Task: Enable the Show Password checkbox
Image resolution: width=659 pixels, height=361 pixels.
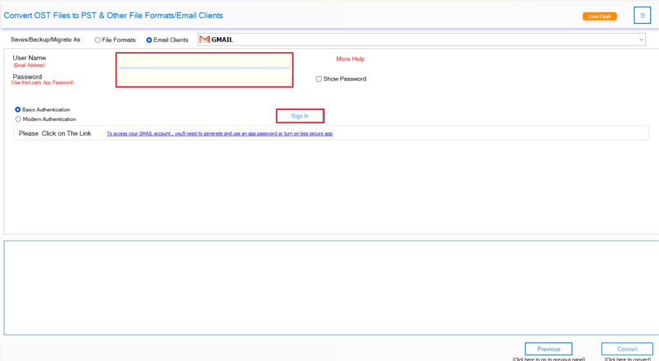Action: click(x=319, y=79)
